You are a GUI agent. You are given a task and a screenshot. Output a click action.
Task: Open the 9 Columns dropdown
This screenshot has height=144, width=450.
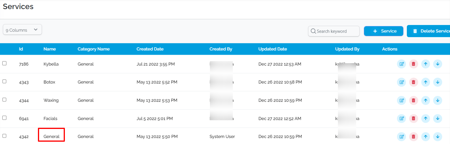tap(22, 30)
